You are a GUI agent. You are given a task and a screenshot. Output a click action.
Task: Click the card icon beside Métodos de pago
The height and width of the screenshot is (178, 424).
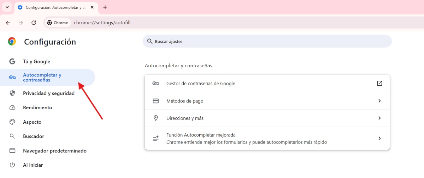click(x=156, y=101)
